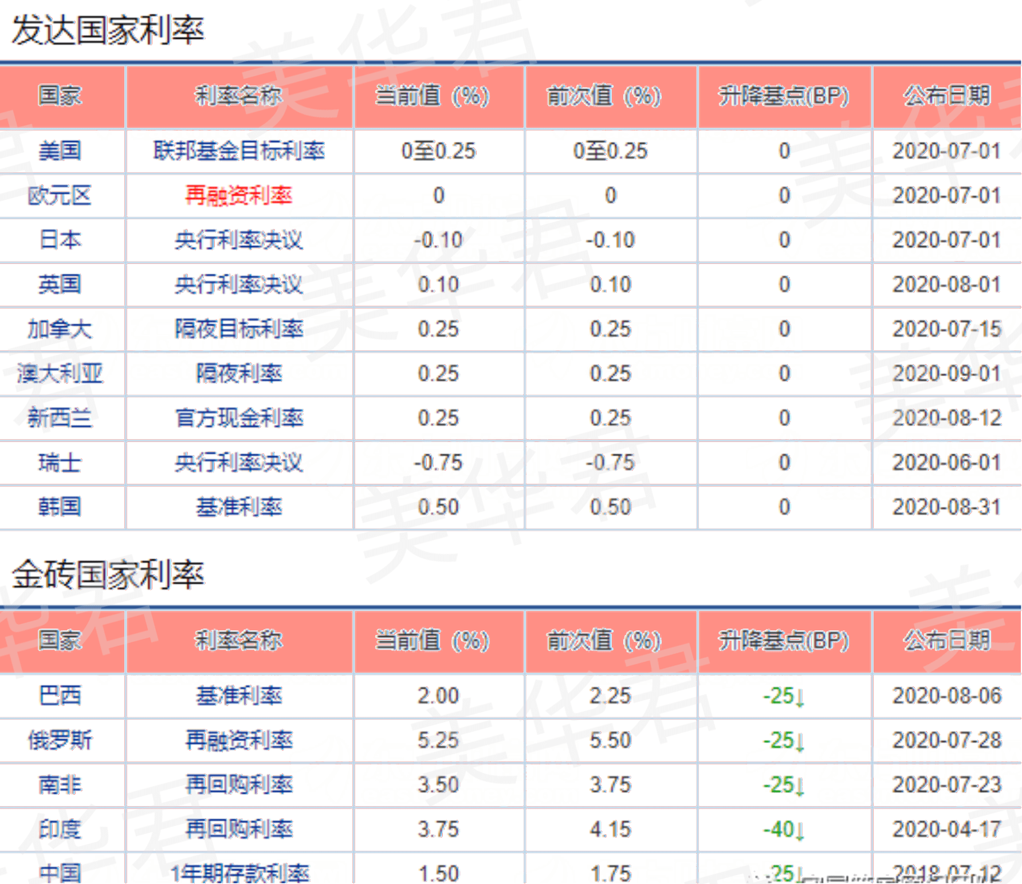Open the 印度 country link
This screenshot has width=1022, height=884.
[60, 830]
